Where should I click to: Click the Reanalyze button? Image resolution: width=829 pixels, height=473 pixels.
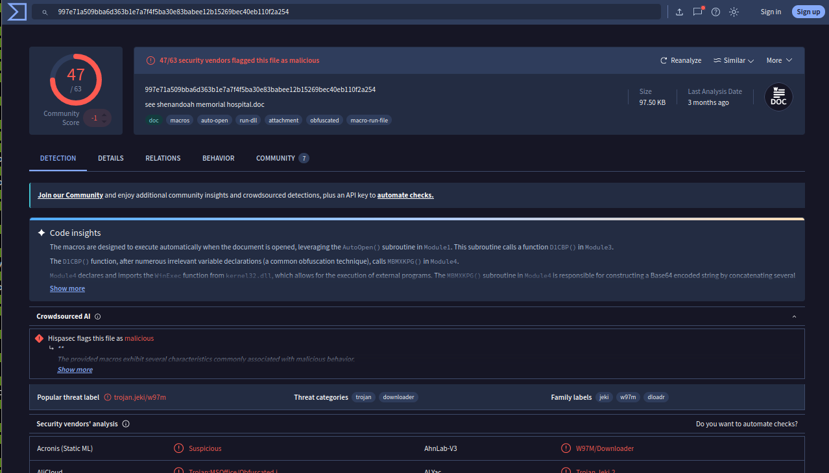[x=680, y=60]
